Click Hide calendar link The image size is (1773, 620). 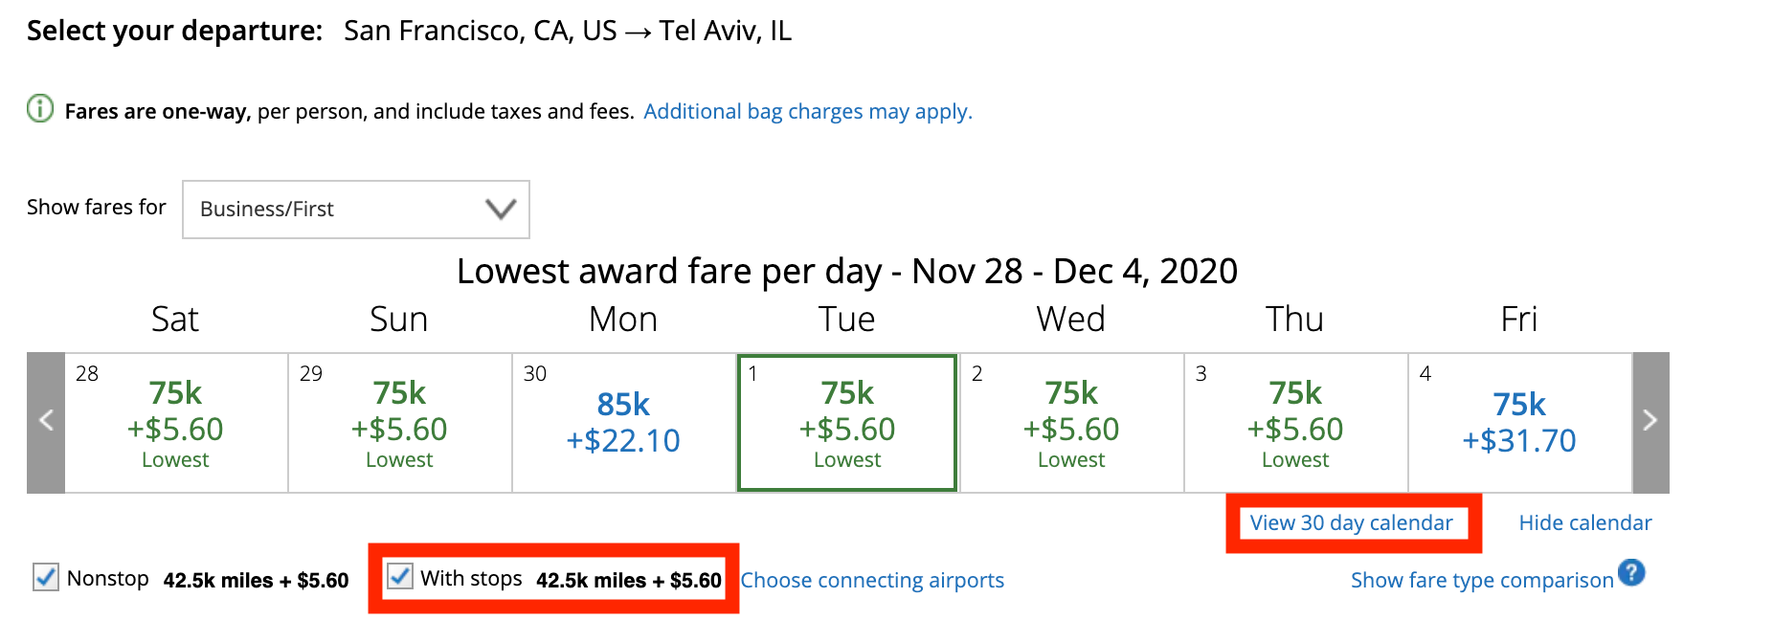point(1584,522)
